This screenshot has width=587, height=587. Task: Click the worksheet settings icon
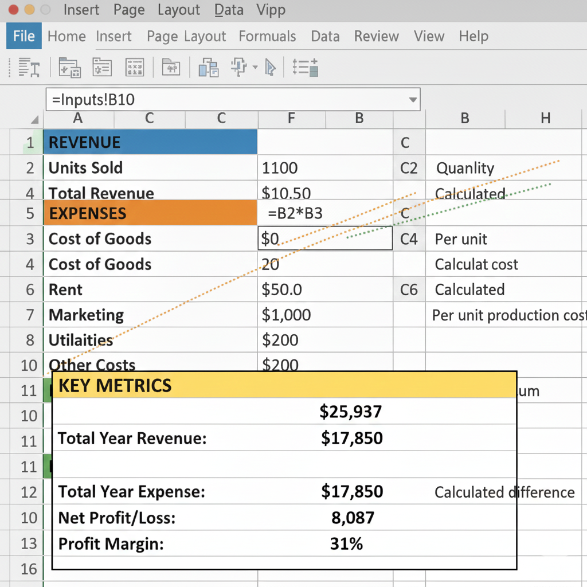point(102,67)
